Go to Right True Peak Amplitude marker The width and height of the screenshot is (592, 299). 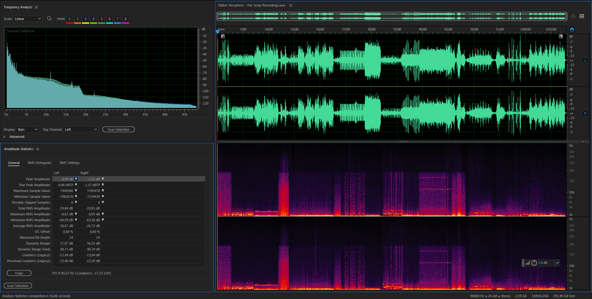pyautogui.click(x=103, y=185)
